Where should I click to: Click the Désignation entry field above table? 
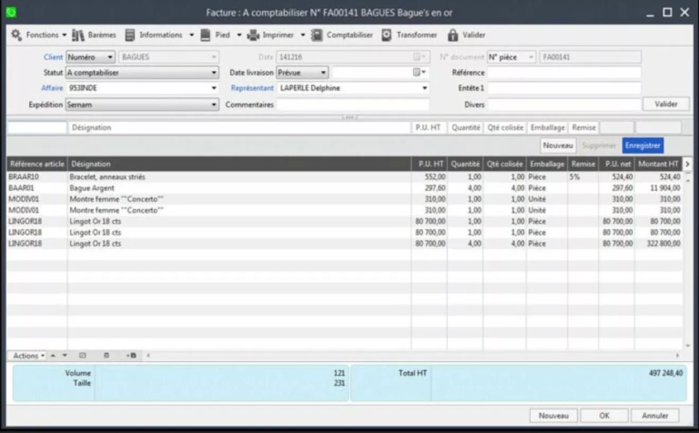(x=239, y=128)
